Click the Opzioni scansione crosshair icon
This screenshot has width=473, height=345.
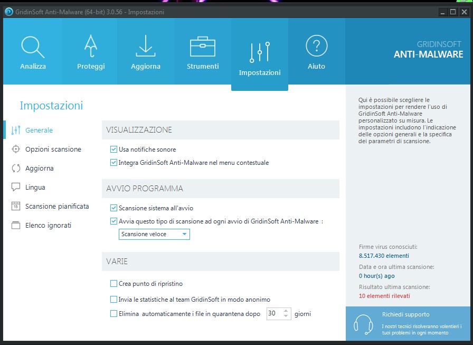(x=16, y=149)
